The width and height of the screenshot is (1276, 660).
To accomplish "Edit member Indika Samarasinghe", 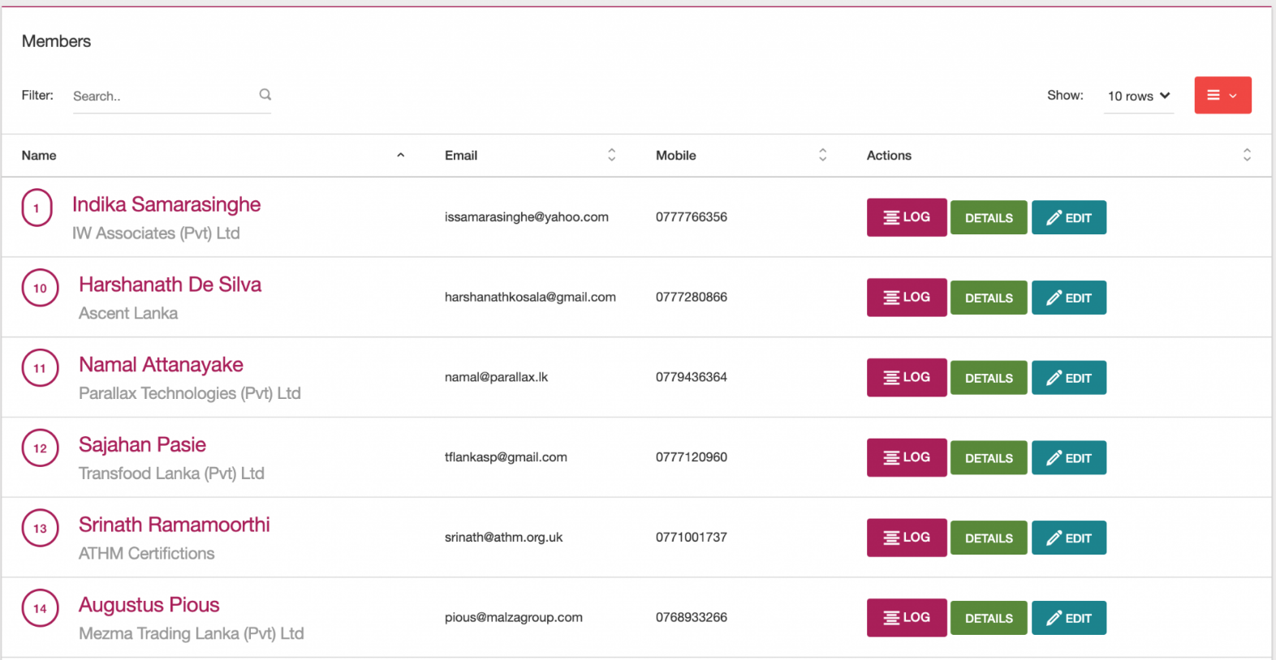I will pyautogui.click(x=1069, y=217).
